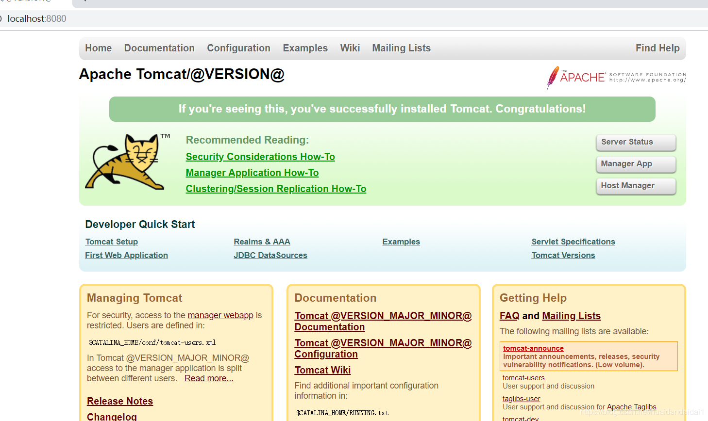Open the tomcat-users mailing list link
708x421 pixels.
[523, 378]
